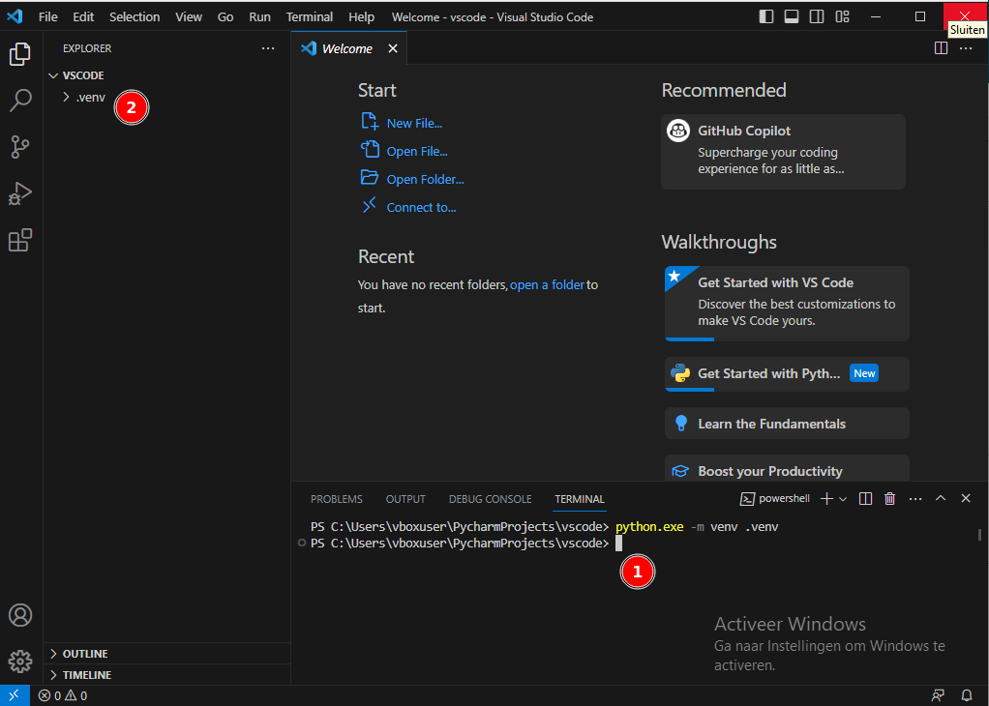The width and height of the screenshot is (989, 706).
Task: Click the errors and warnings status indicator
Action: click(63, 695)
